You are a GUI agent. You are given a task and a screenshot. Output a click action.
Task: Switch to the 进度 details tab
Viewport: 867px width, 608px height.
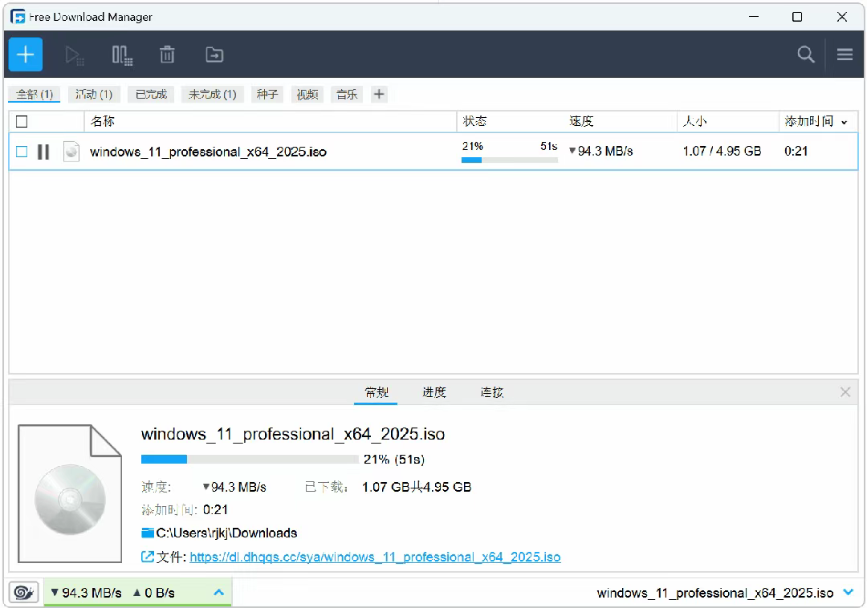434,392
